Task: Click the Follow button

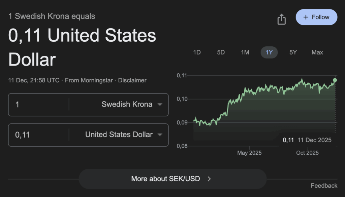Action: click(x=316, y=17)
